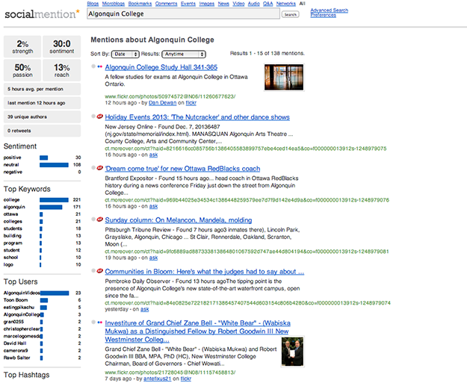
Task: Open the Advanced Search link
Action: tap(329, 10)
